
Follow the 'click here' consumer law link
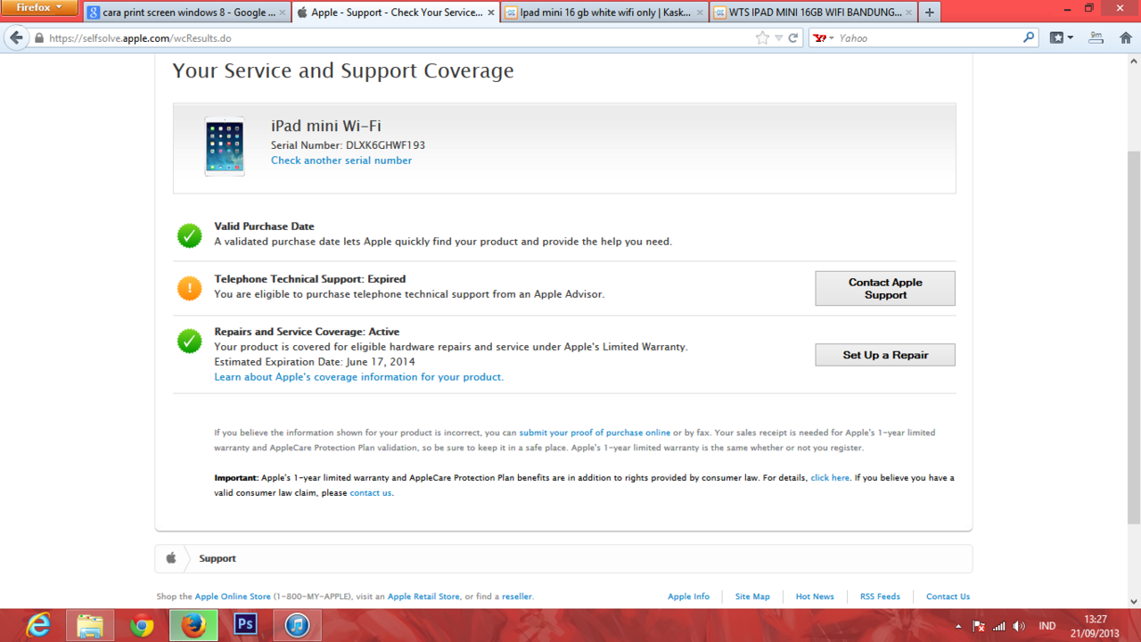coord(830,478)
